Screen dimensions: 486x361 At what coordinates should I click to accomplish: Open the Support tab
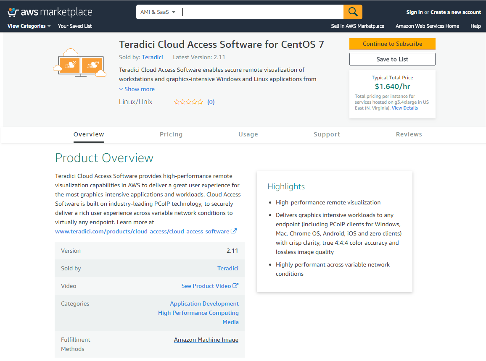click(327, 134)
